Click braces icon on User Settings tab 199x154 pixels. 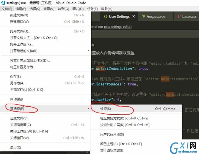pos(106,16)
